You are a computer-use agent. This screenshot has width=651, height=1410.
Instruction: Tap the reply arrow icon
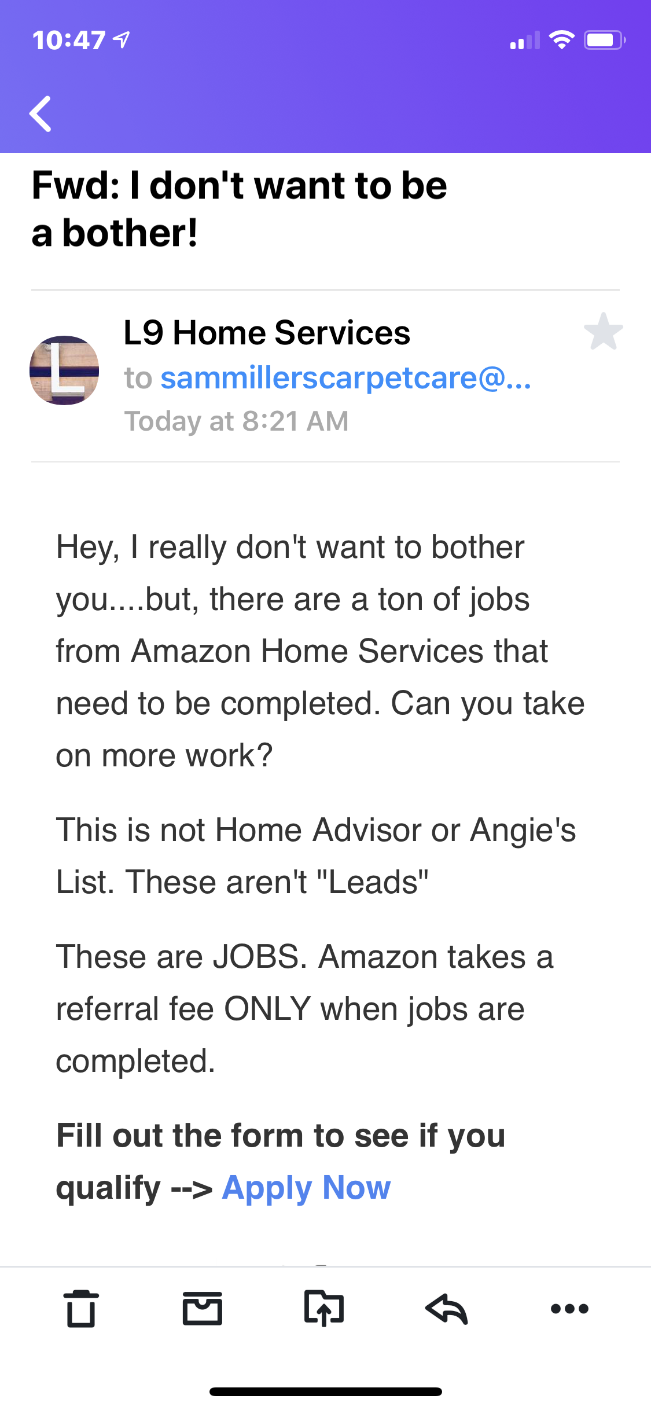(446, 1308)
